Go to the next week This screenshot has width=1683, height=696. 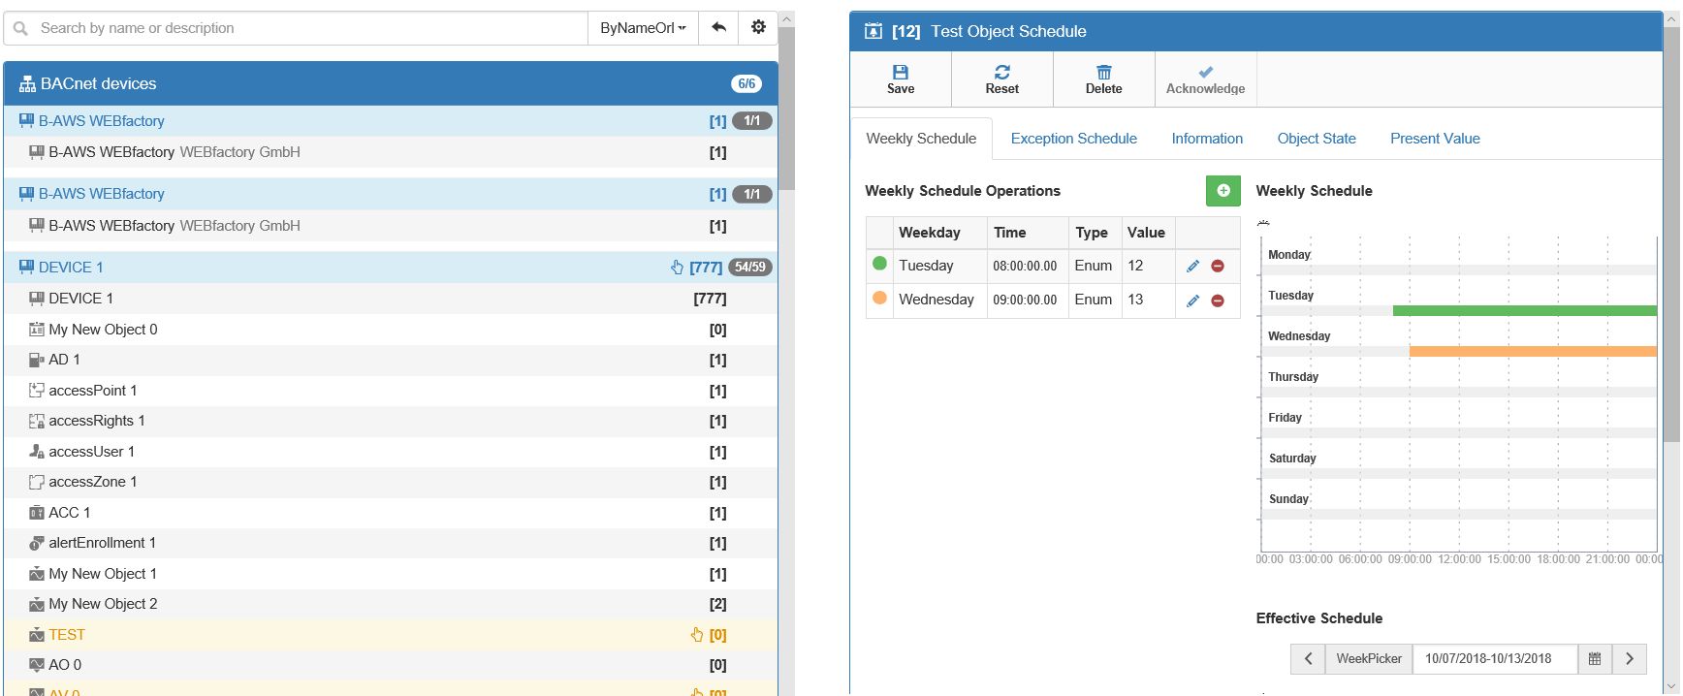pos(1629,659)
